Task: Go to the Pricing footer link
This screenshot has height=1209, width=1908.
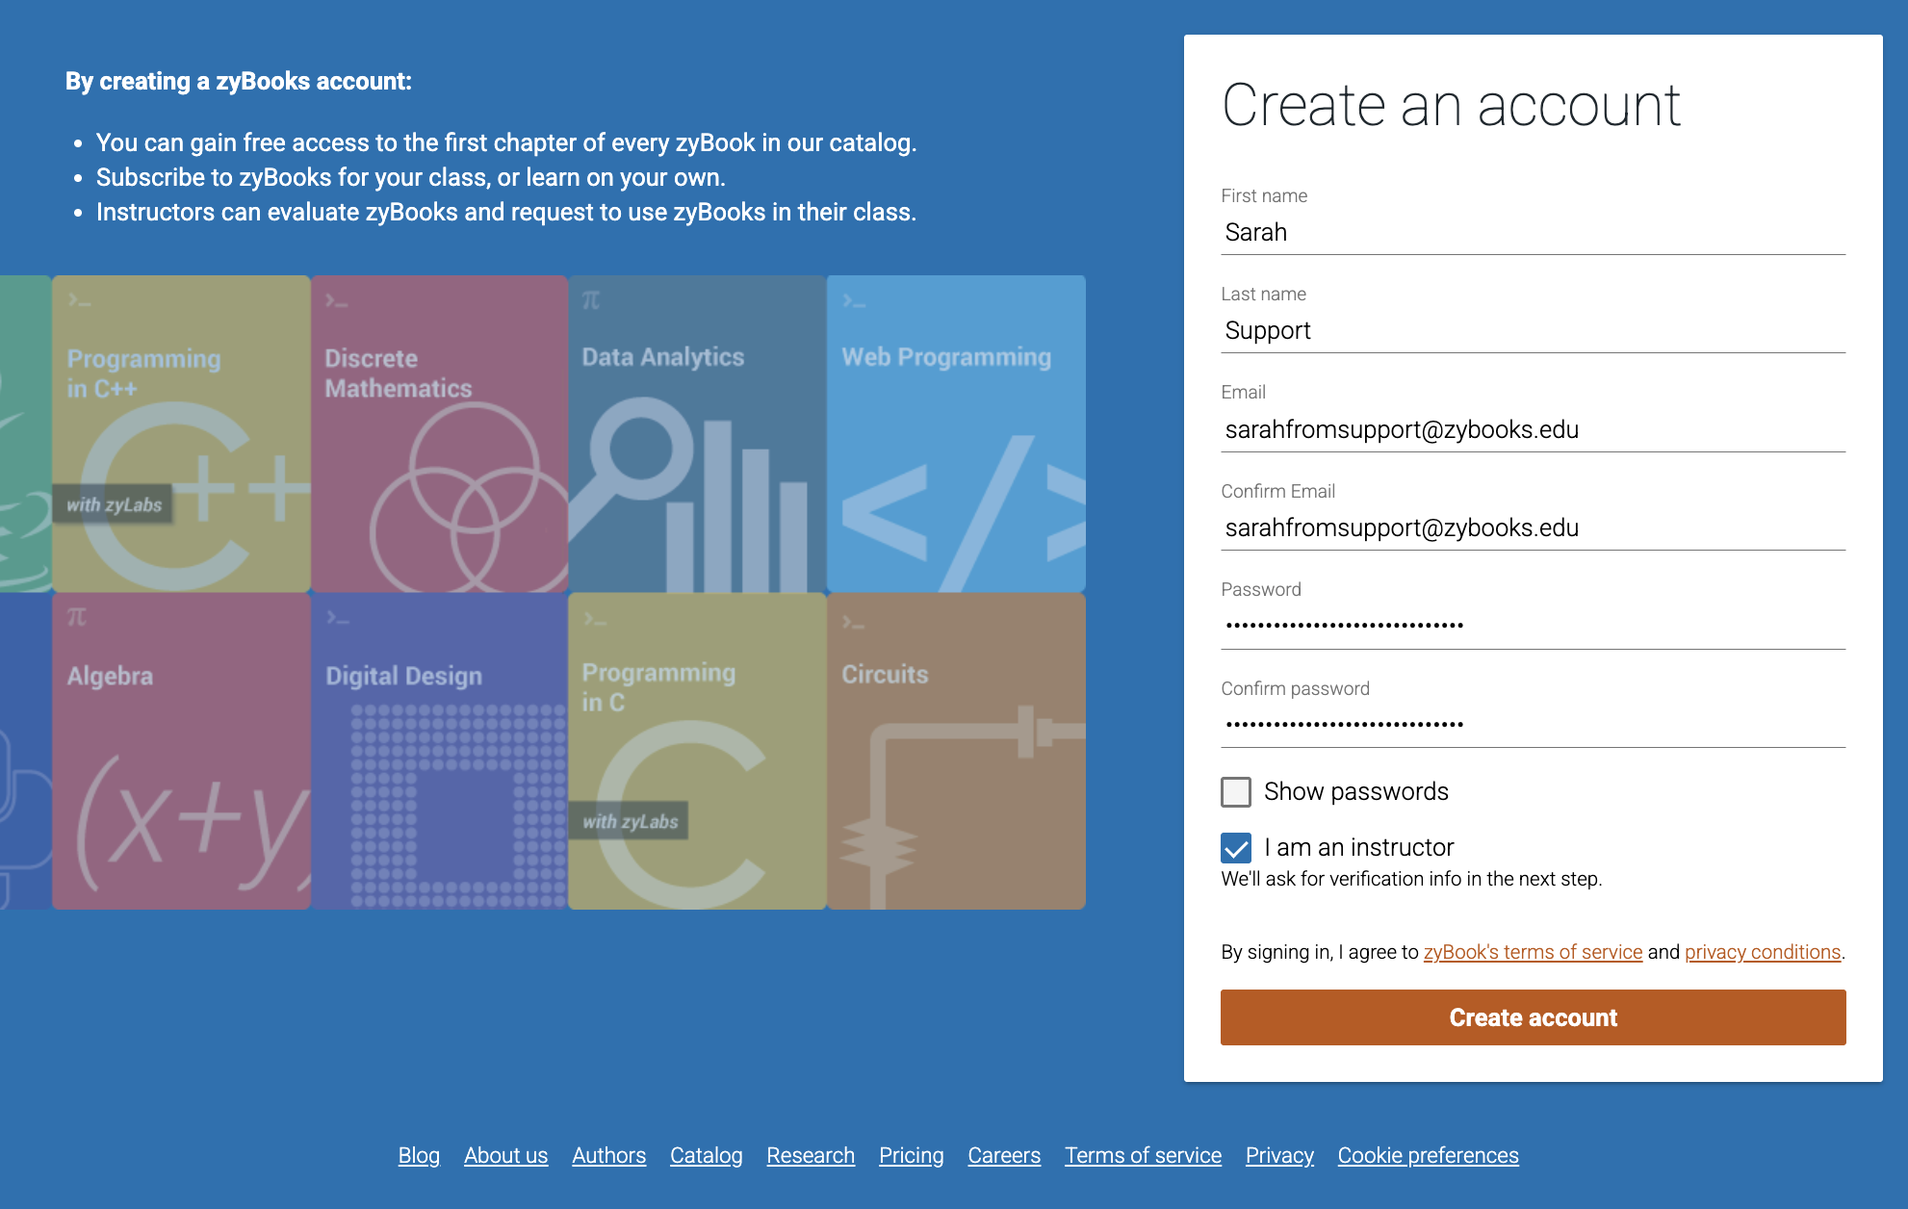Action: 911,1155
